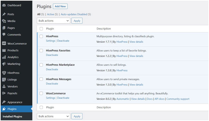Filter by Active plugins link
The image size is (209, 121).
coord(51,14)
